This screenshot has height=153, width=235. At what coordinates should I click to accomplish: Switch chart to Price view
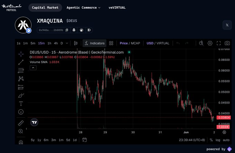coord(124,43)
